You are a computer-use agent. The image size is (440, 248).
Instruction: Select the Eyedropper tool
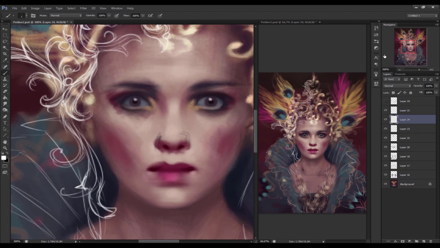(5, 60)
